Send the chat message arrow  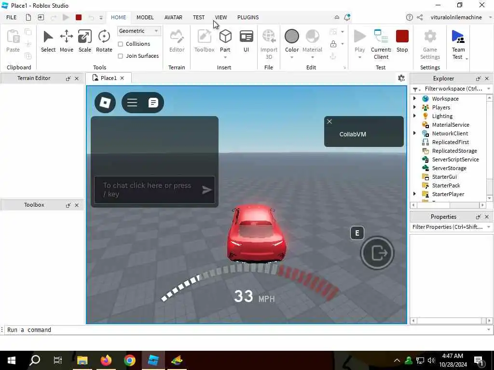[206, 190]
